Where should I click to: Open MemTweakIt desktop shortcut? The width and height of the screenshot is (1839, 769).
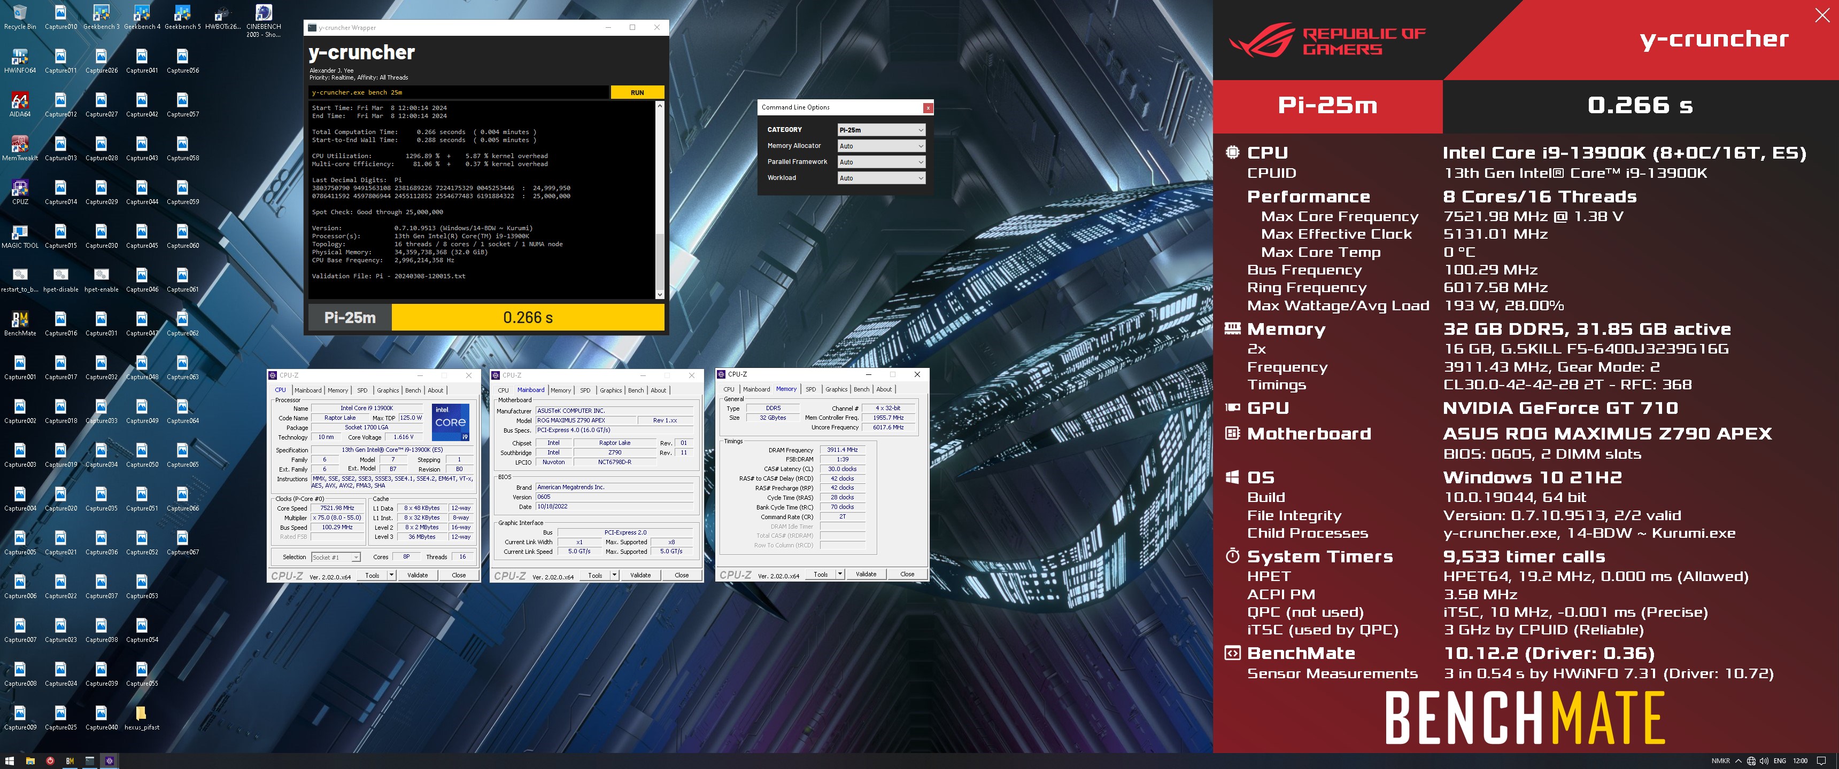(20, 148)
